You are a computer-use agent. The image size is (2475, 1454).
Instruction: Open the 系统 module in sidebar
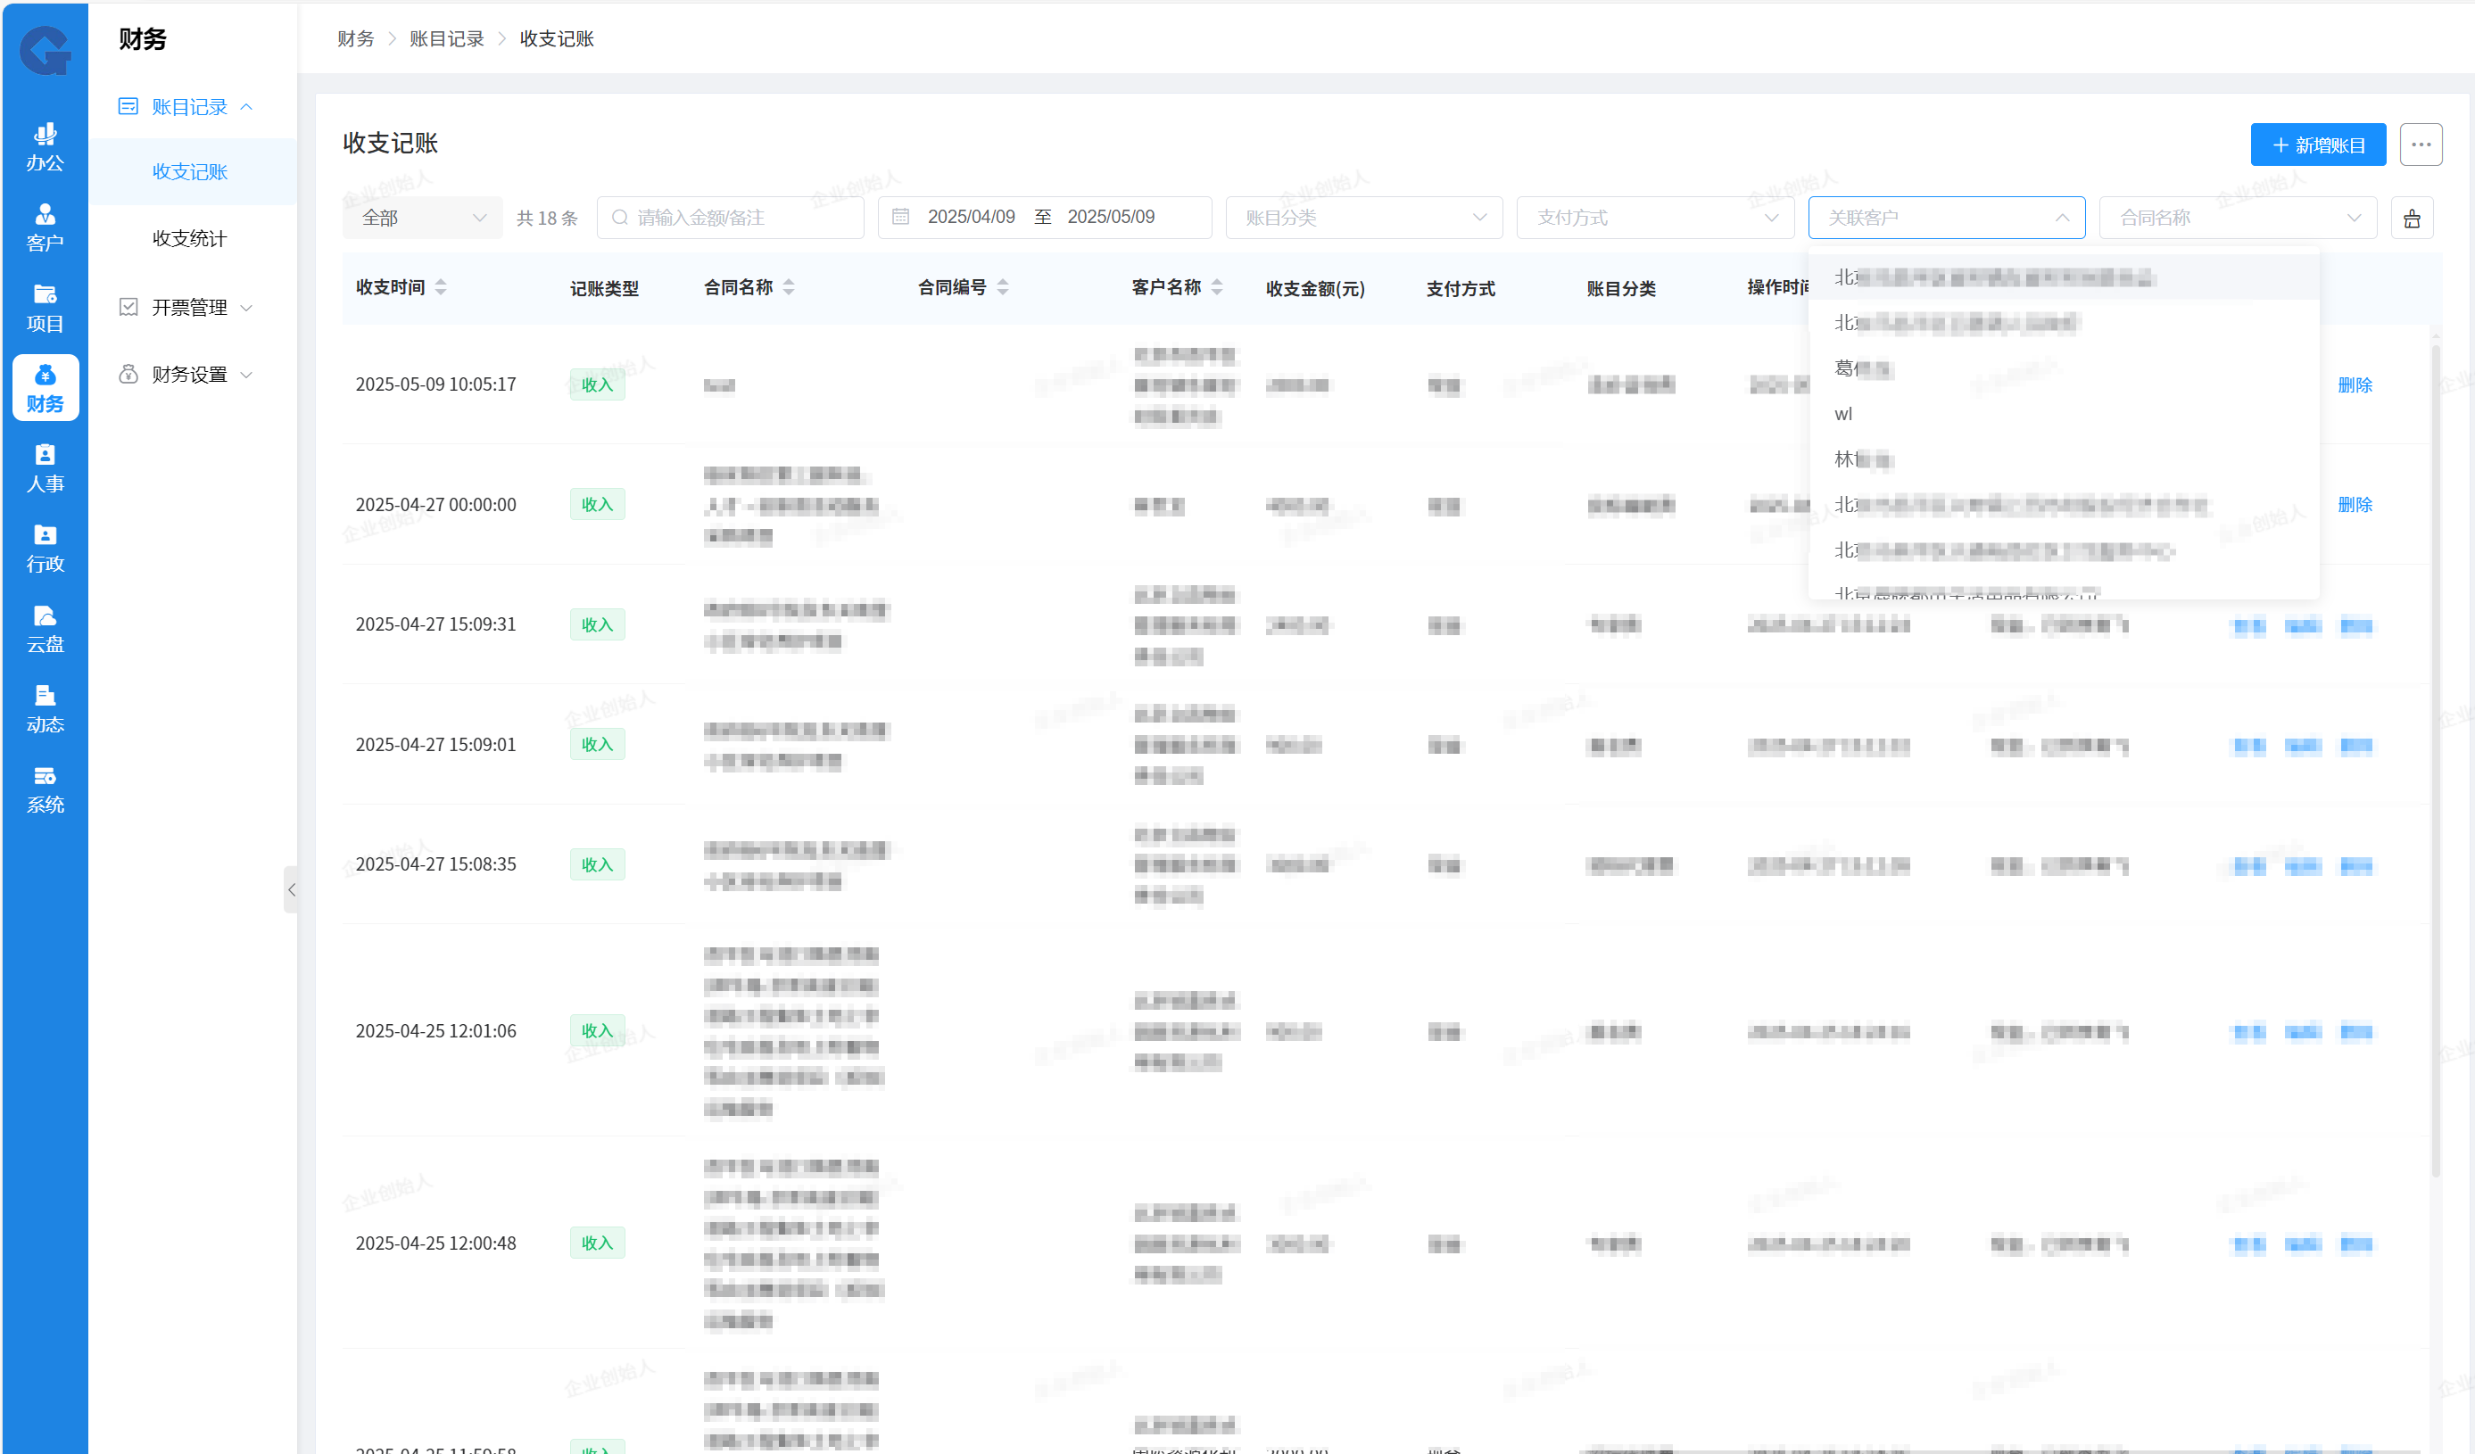[x=46, y=790]
